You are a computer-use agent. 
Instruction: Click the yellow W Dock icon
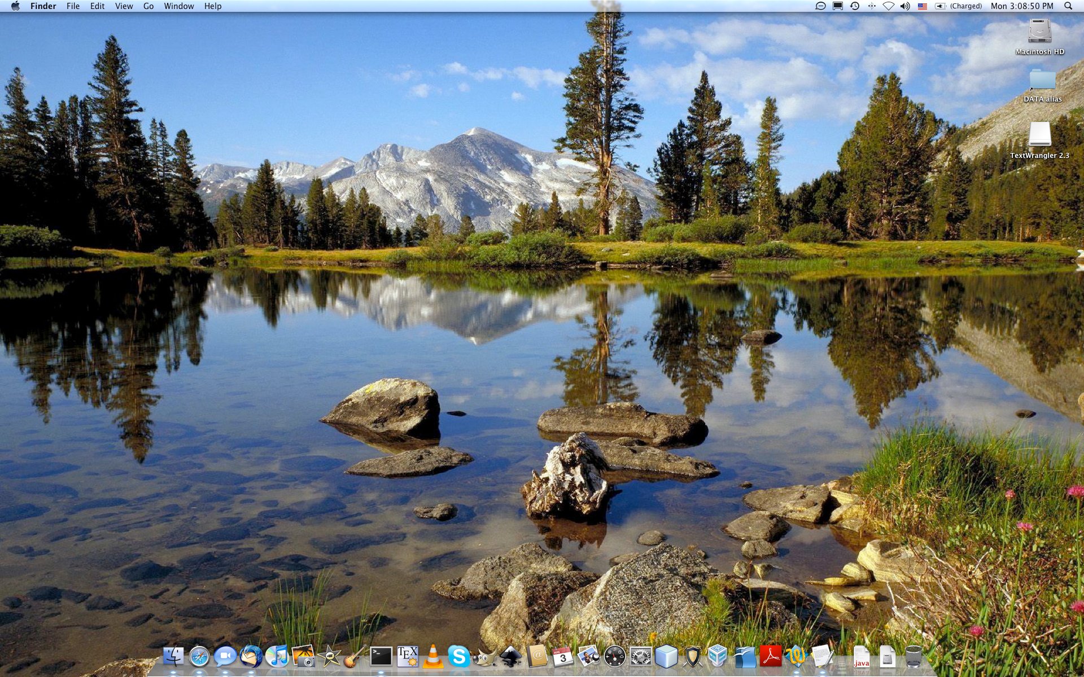[797, 657]
